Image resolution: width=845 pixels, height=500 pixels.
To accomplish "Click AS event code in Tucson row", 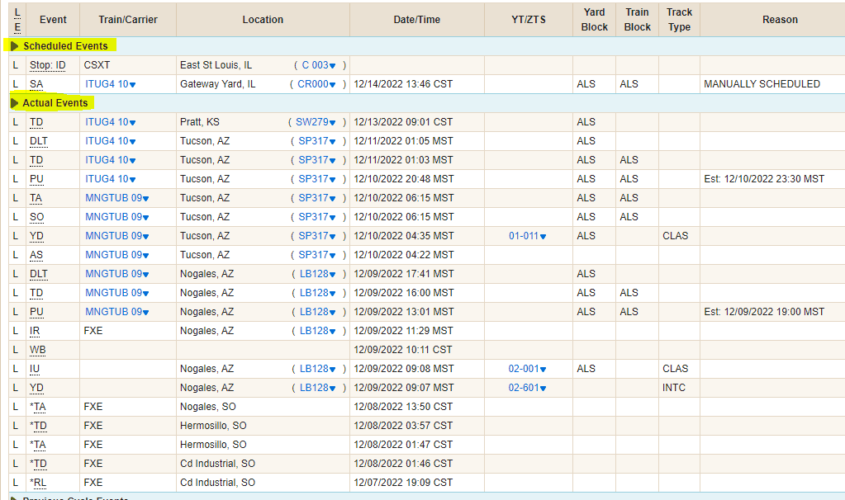I will [36, 255].
